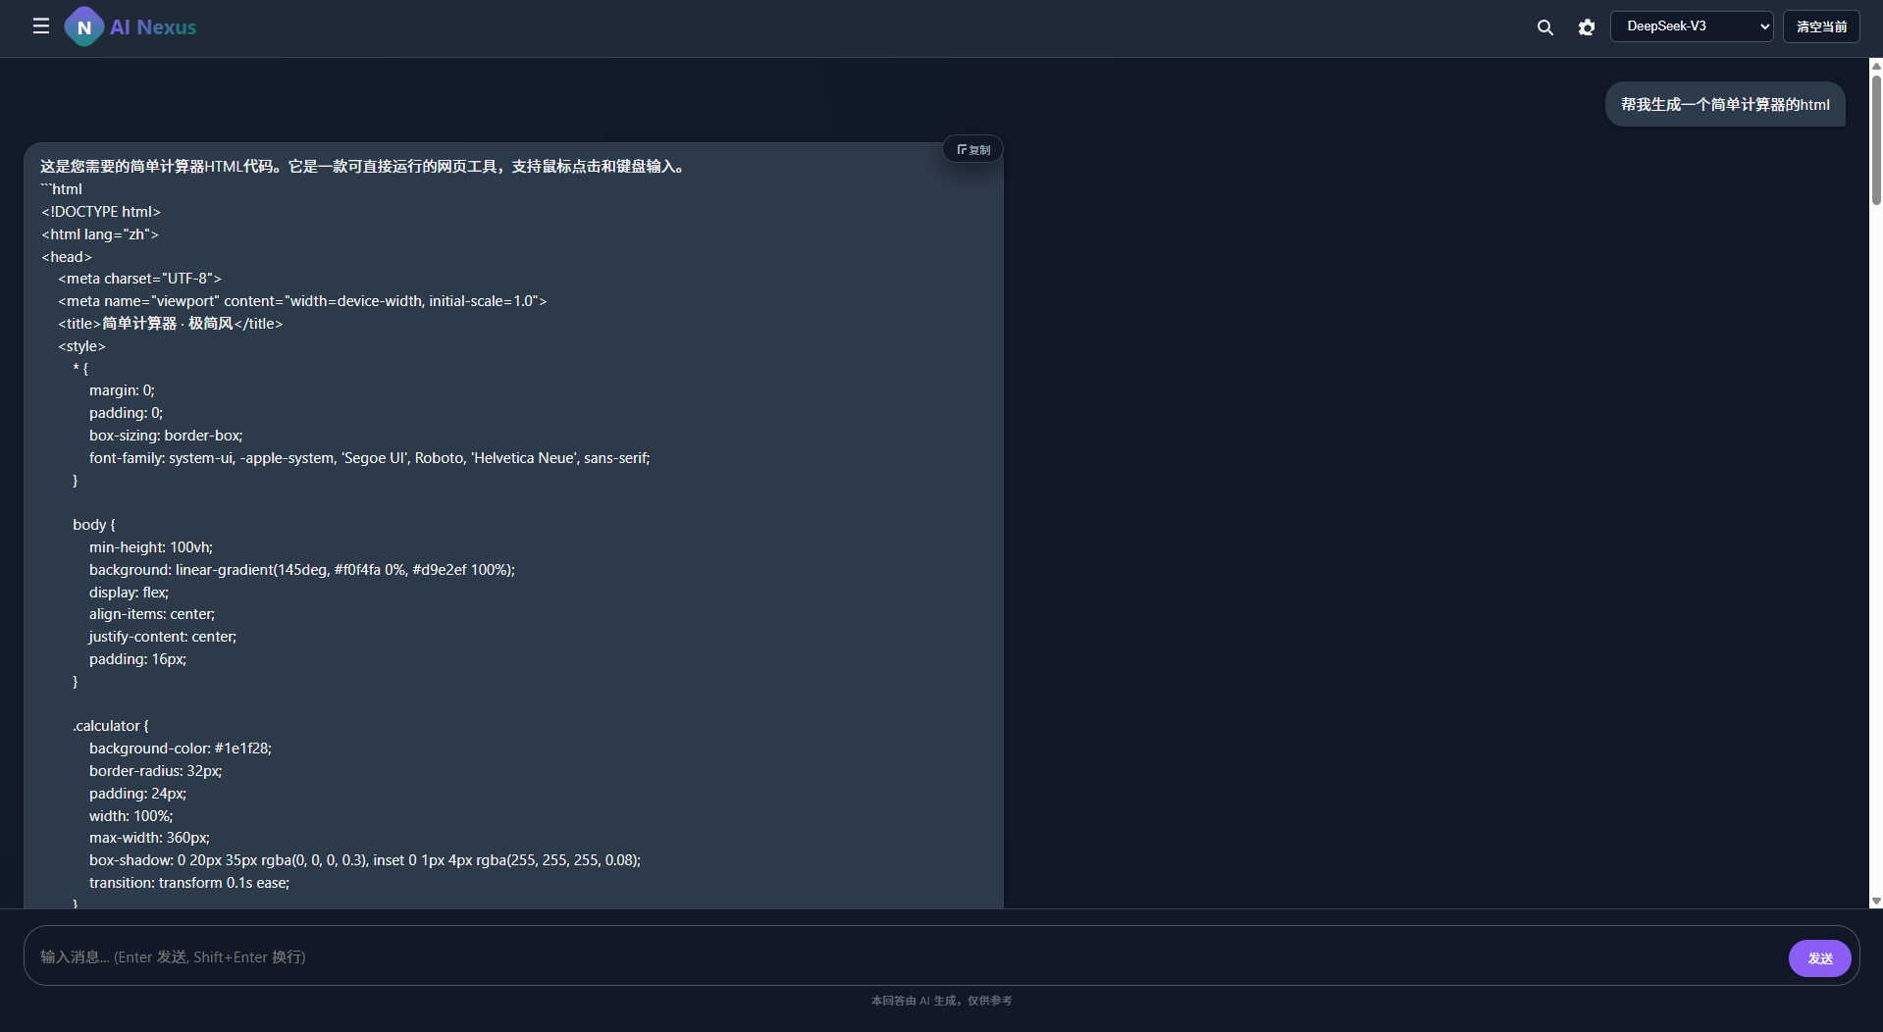Click the font-family system-ui line
Screen dimensions: 1883x1032
[369, 458]
